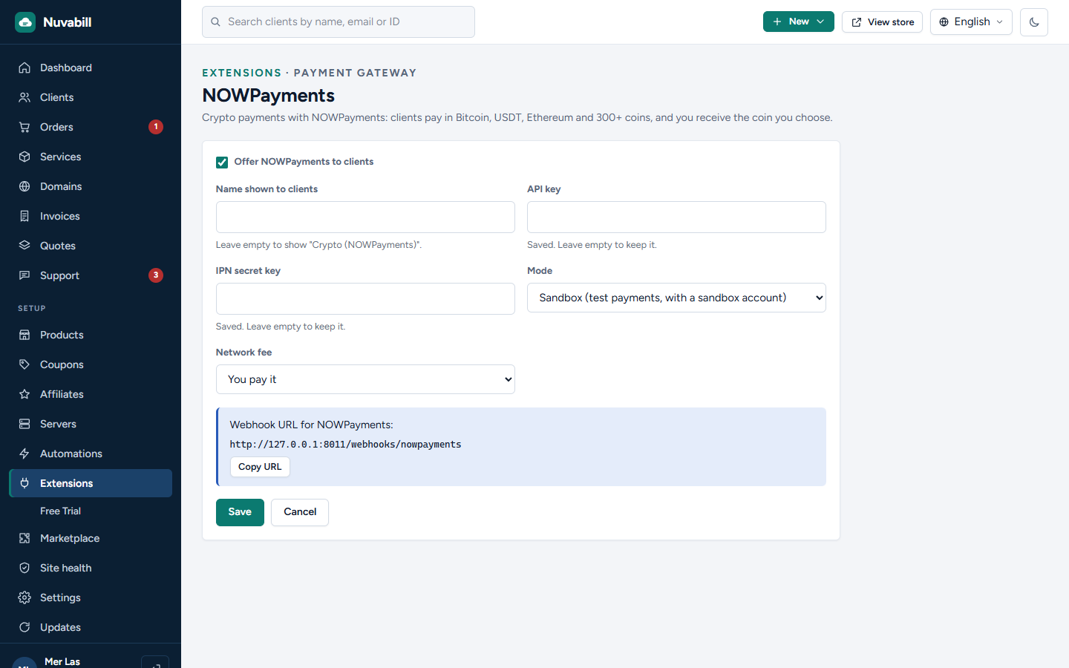Click the webhook URL text http://127.0.0.1:8011/webhooks/nowpayments
Image resolution: width=1069 pixels, height=668 pixels.
[x=345, y=445]
